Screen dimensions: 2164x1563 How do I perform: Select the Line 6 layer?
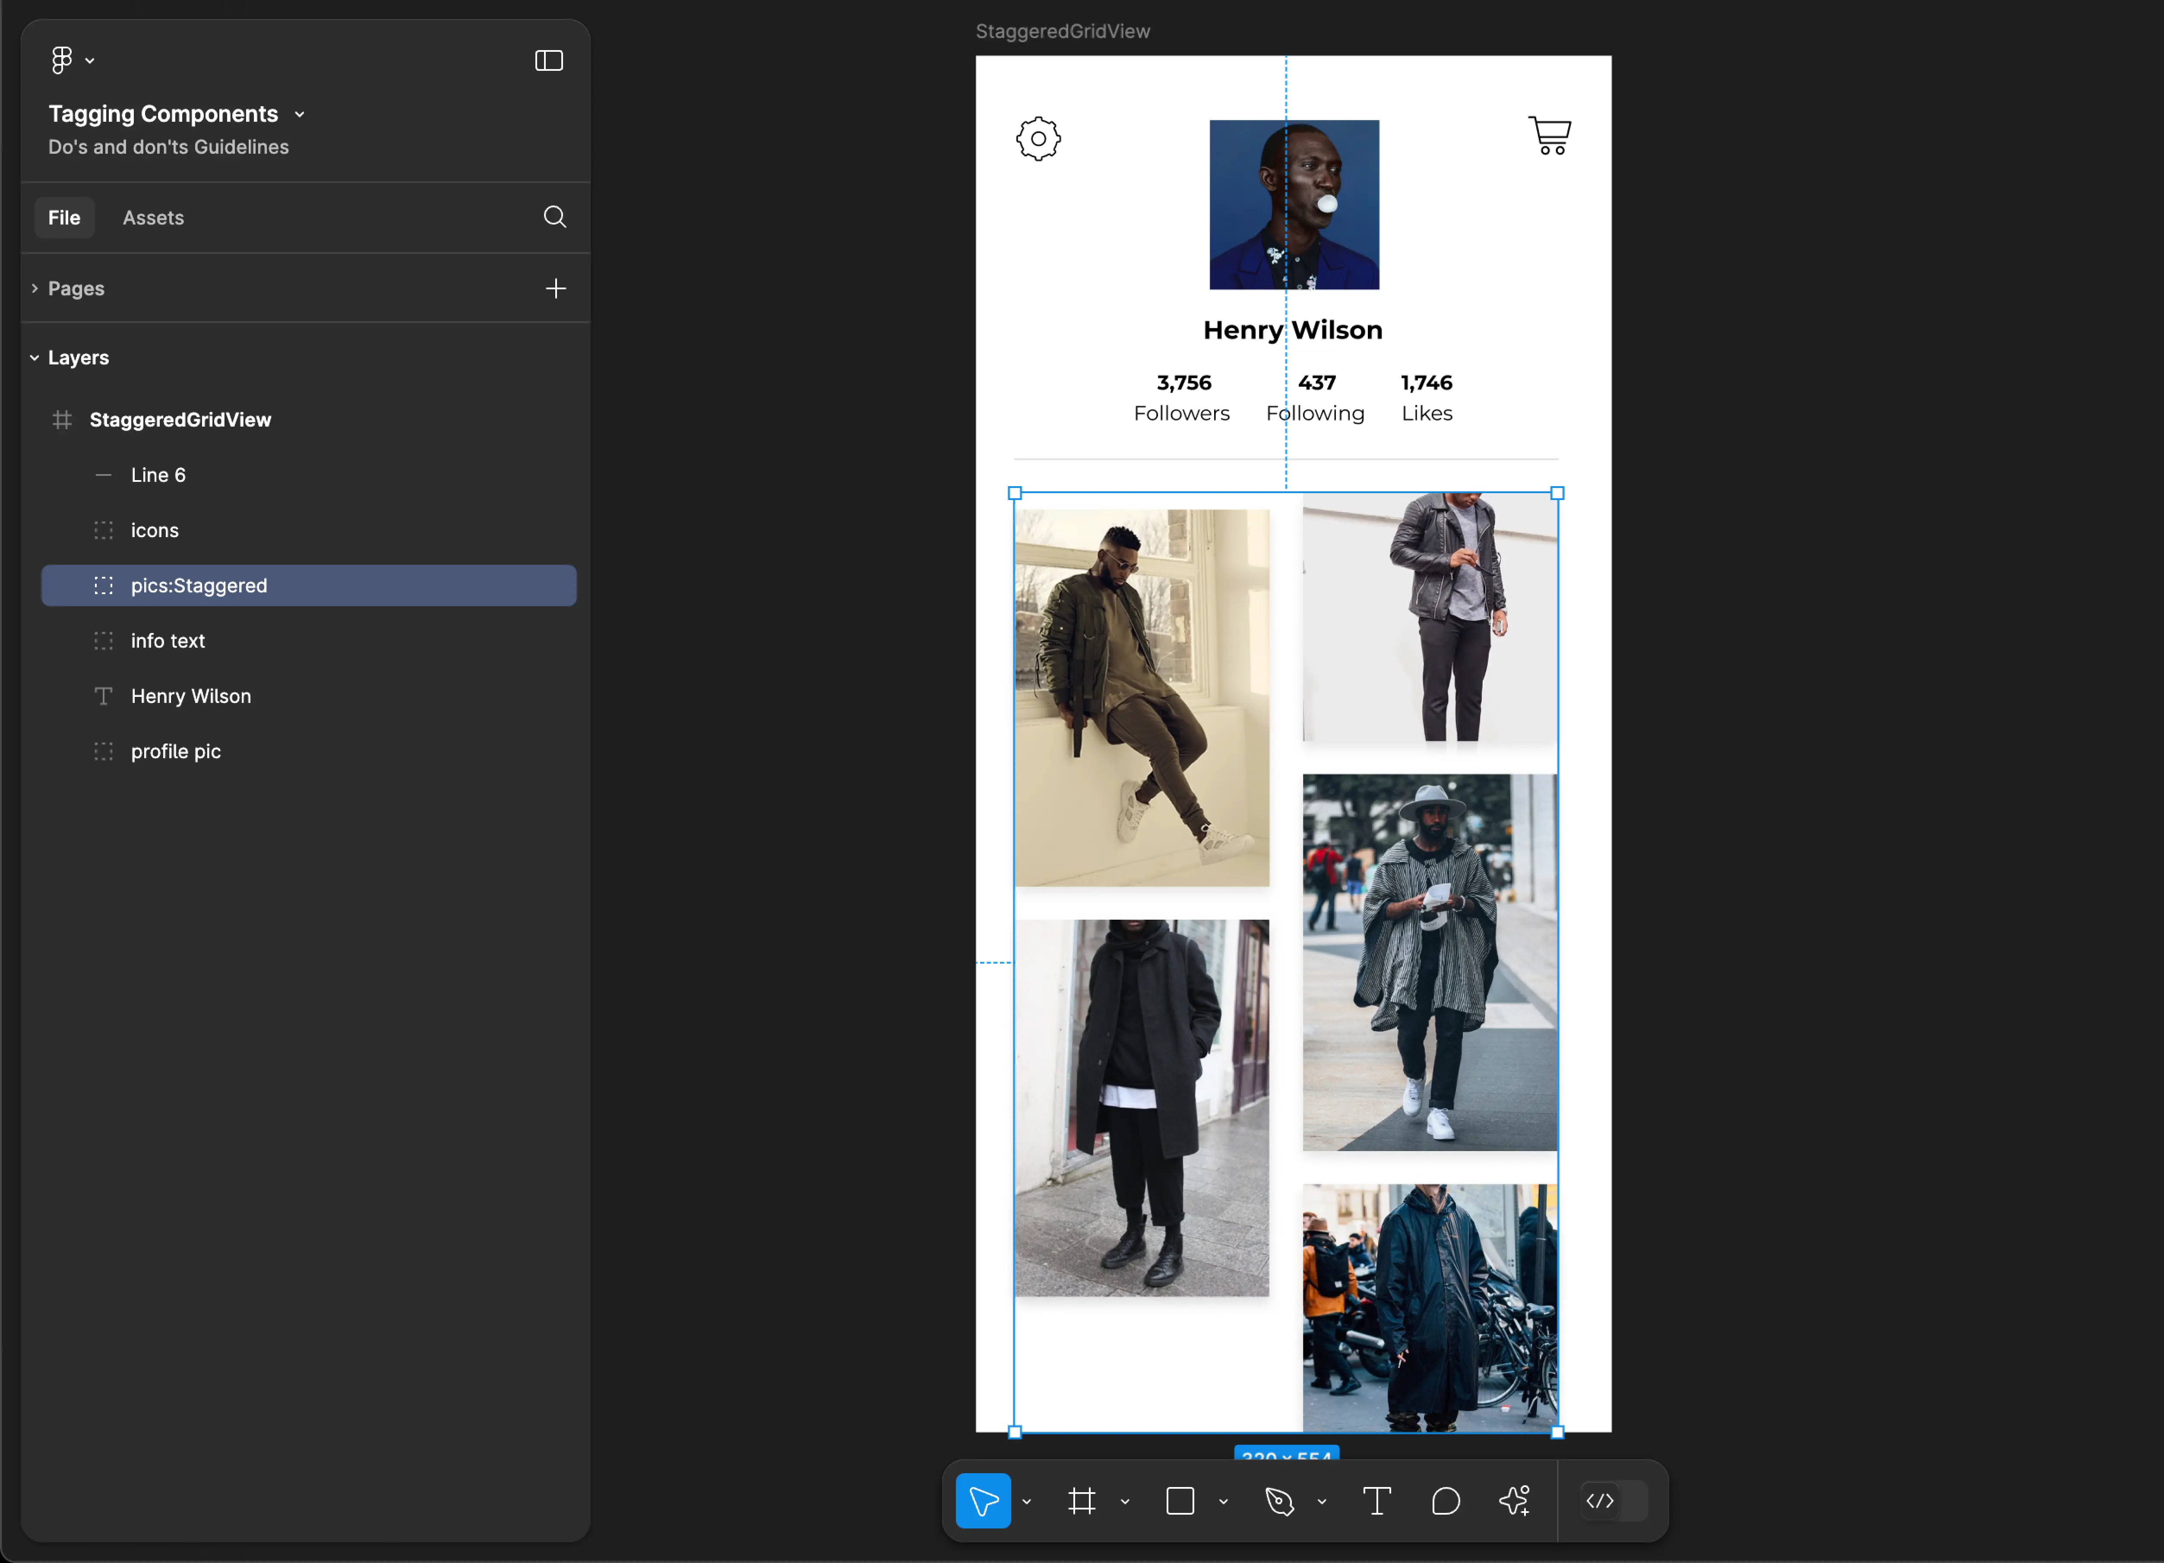pyautogui.click(x=308, y=475)
